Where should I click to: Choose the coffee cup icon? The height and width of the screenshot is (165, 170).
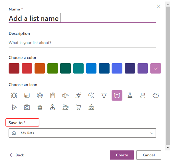[x=65, y=107]
